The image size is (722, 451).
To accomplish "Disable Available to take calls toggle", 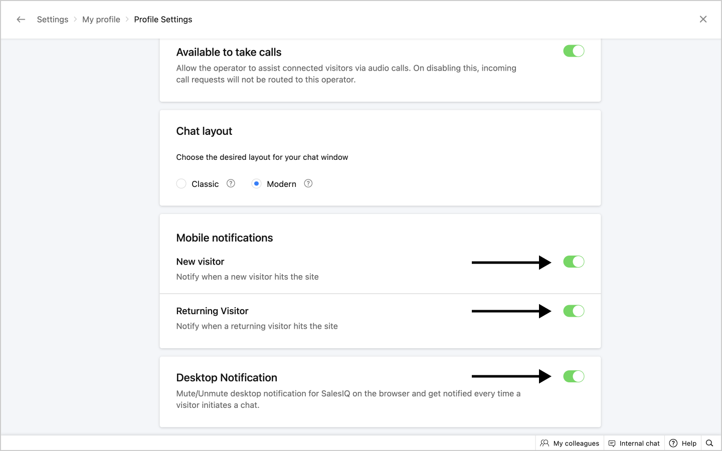I will click(x=574, y=51).
